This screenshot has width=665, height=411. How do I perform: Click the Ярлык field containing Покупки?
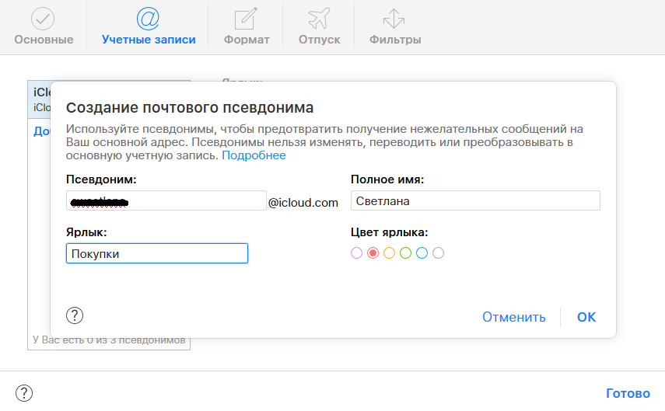(x=157, y=253)
